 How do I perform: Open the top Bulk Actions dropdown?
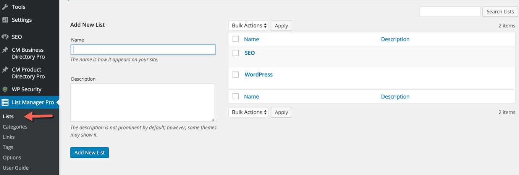coord(249,25)
